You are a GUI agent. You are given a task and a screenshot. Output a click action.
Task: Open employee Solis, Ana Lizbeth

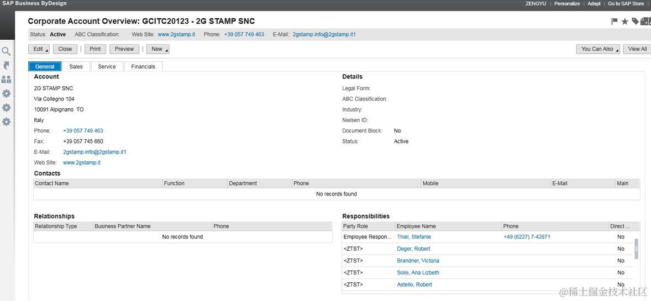pos(418,273)
